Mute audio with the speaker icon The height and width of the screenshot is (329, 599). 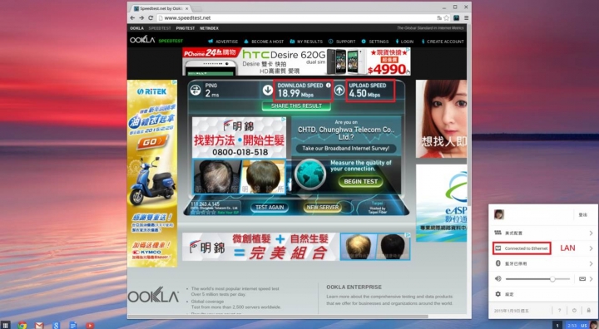pos(498,278)
